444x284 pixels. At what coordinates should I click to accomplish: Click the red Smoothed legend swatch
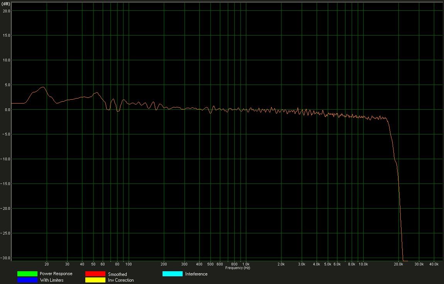click(x=95, y=274)
